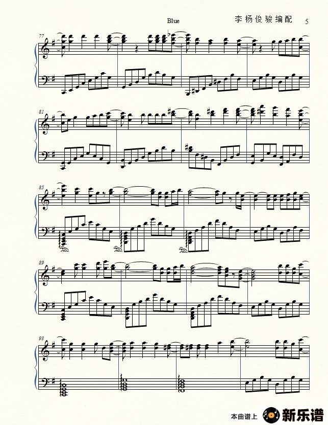The image size is (328, 425).
Task: Click measure number 89
Action: point(41,263)
